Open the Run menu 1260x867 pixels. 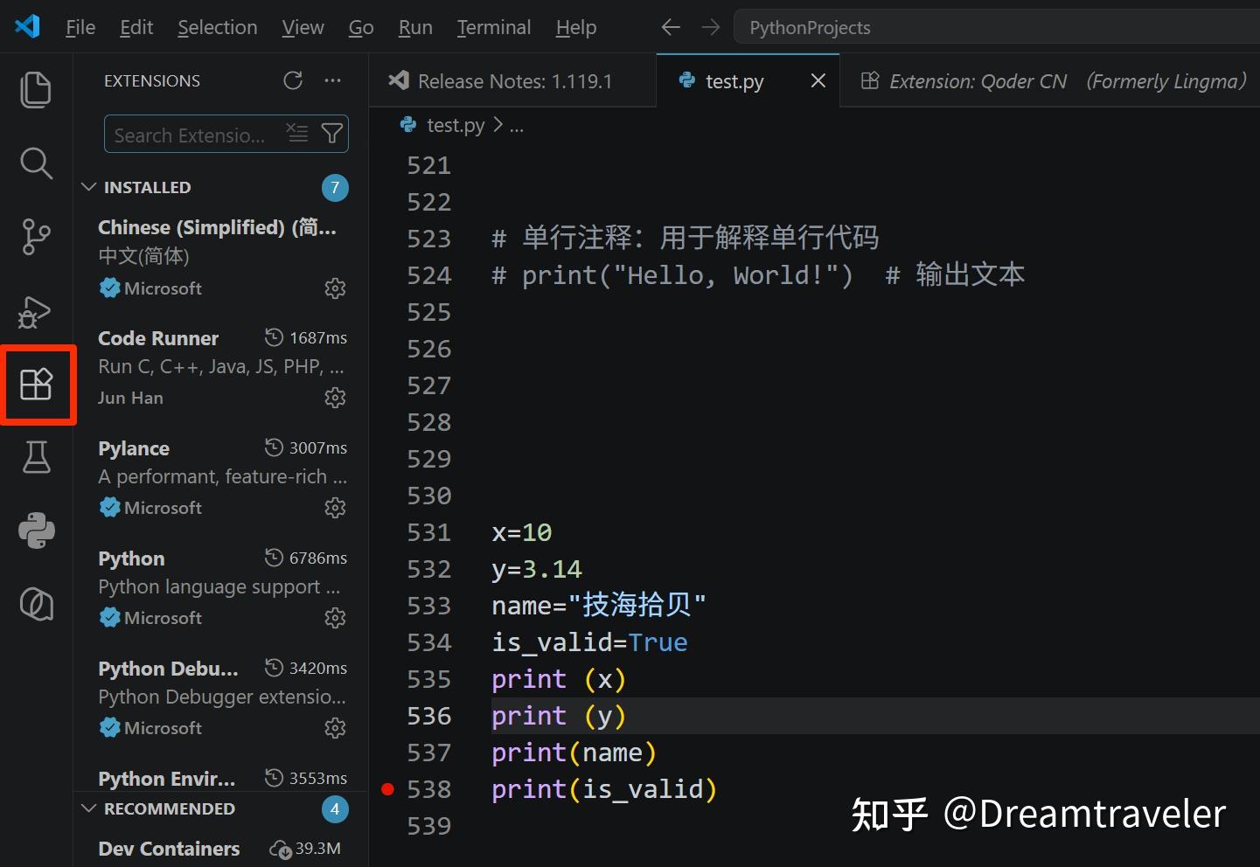click(x=415, y=27)
